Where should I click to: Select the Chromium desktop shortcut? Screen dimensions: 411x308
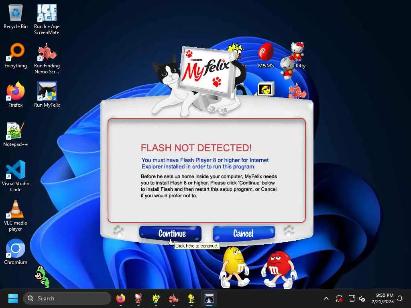click(x=16, y=252)
